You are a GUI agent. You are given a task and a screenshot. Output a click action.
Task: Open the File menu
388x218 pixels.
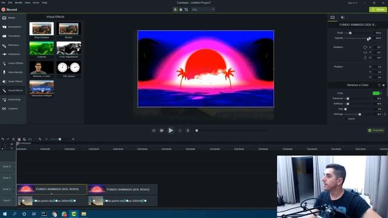(x=3, y=2)
